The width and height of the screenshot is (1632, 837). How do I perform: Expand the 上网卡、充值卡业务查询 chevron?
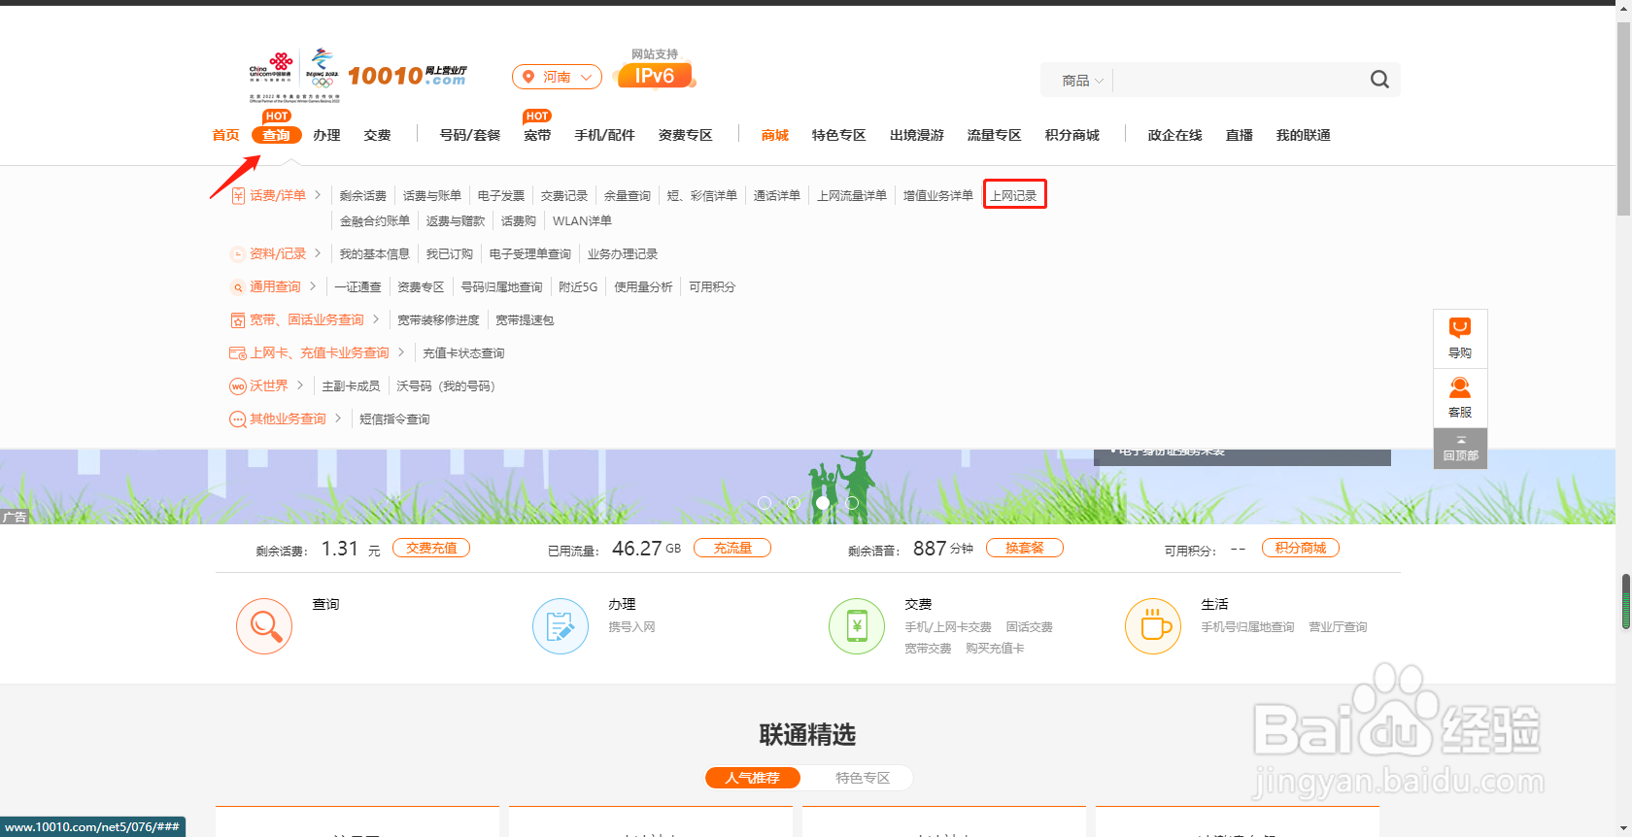(401, 352)
